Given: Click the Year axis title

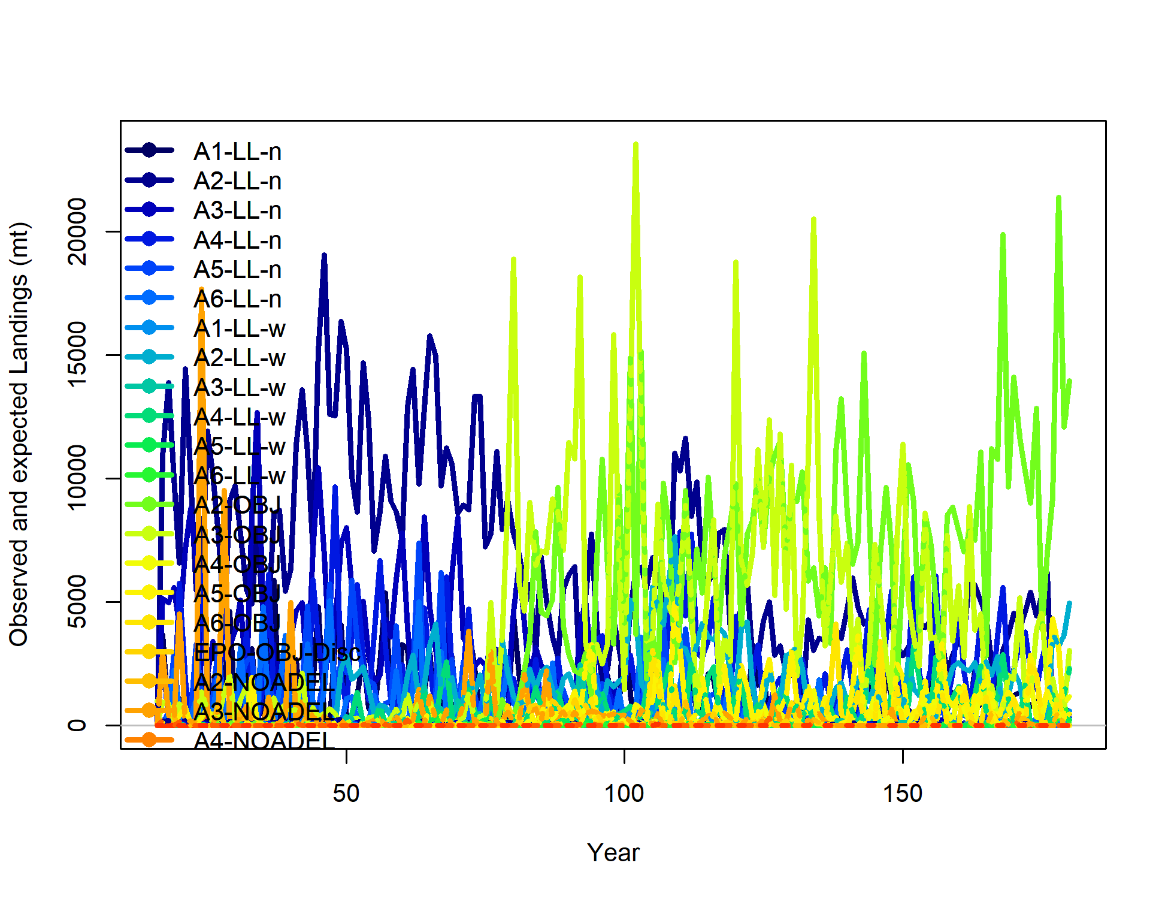Looking at the screenshot, I should coord(613,853).
